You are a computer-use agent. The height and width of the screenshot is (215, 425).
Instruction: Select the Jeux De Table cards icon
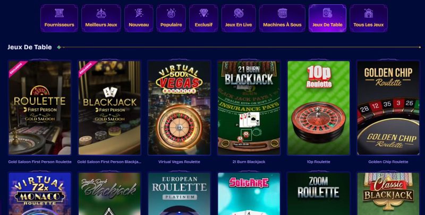(x=327, y=13)
